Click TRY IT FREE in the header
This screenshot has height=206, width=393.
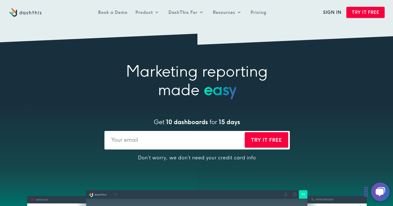pos(366,12)
